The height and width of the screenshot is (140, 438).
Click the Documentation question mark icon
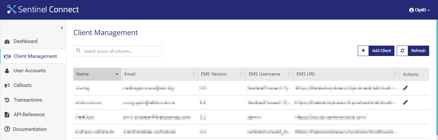[x=7, y=129]
